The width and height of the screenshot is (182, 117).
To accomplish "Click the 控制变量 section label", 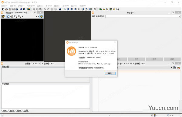I will 5,84.
